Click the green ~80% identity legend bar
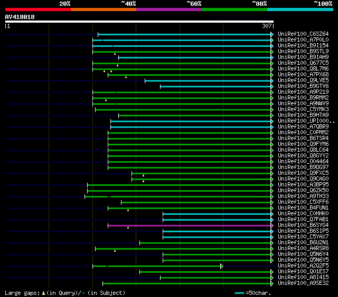 click(234, 9)
